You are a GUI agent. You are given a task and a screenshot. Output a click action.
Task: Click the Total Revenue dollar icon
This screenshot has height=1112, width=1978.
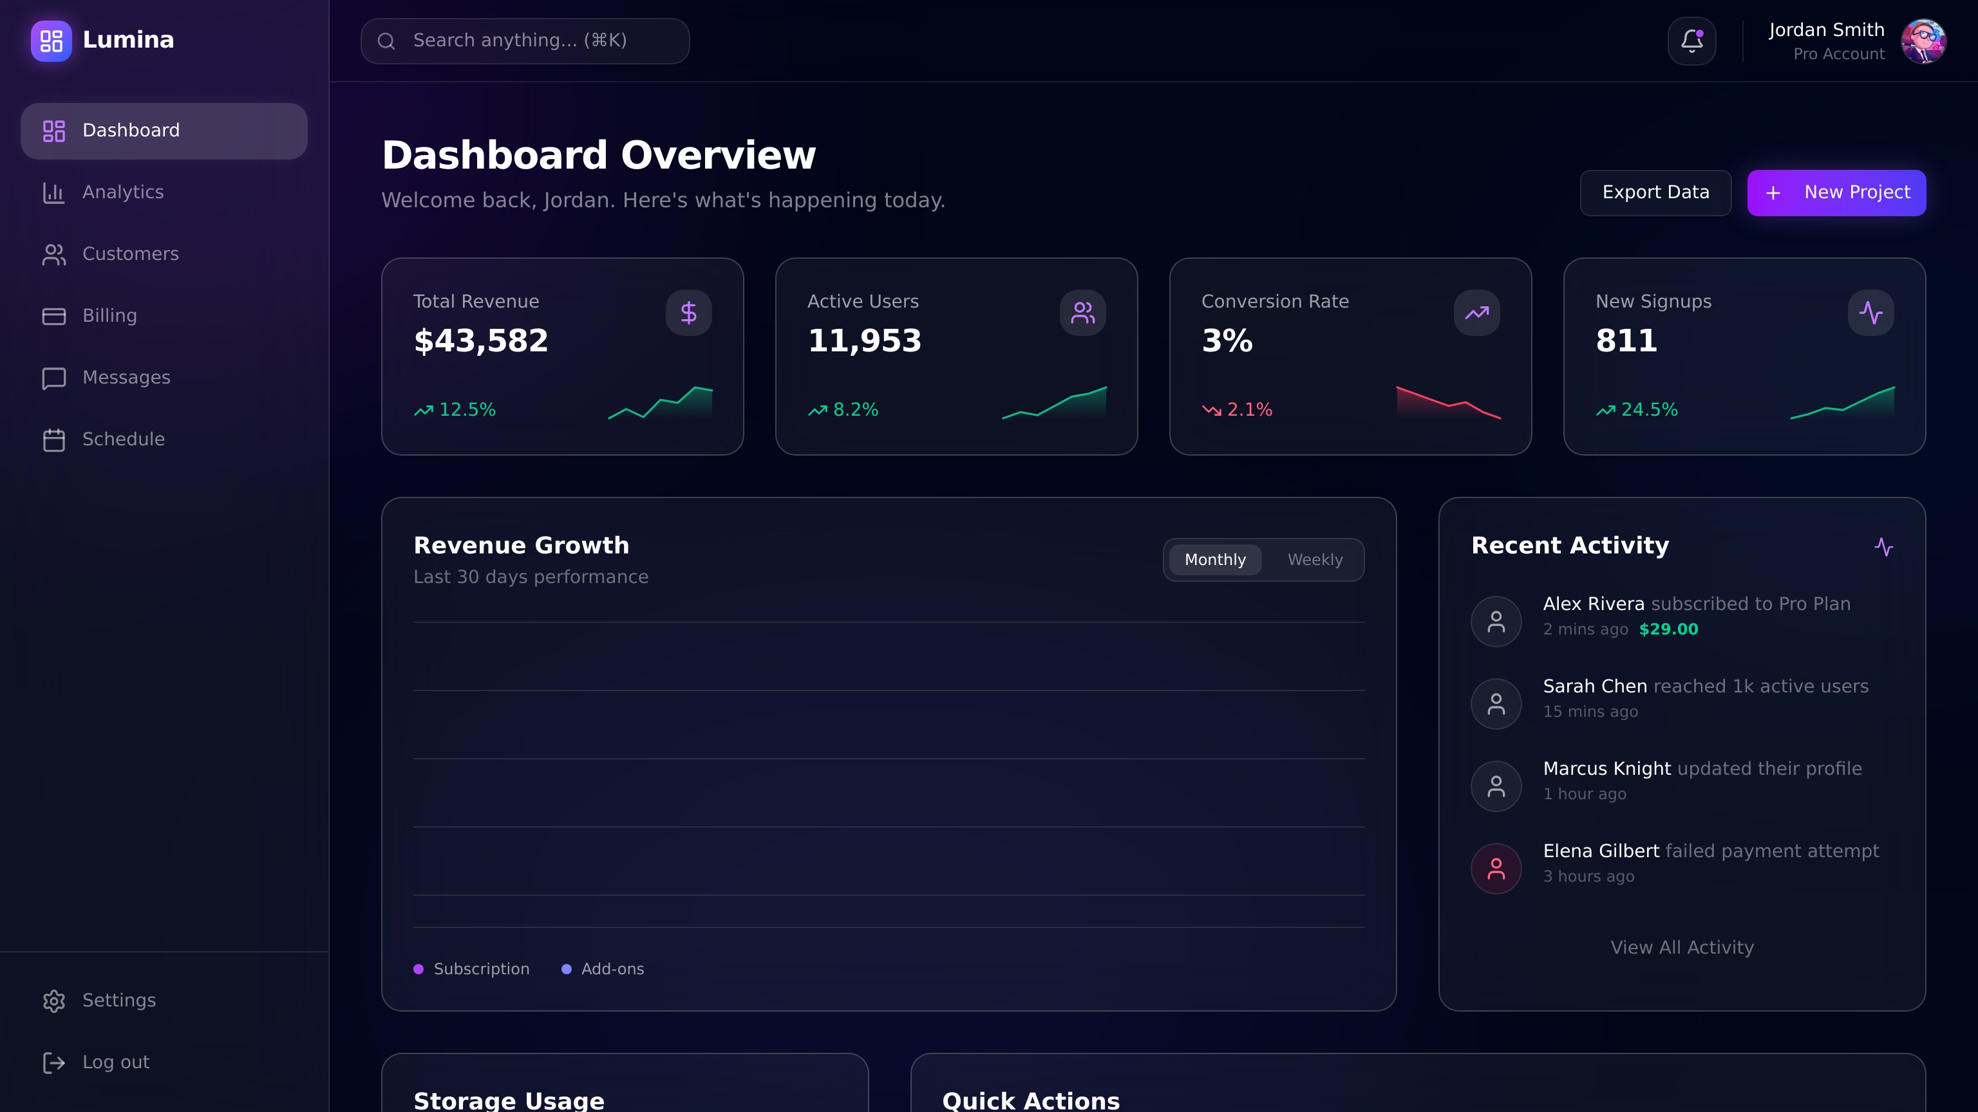(x=688, y=312)
